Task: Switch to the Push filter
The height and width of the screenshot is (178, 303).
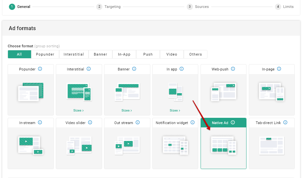Action: pos(148,54)
